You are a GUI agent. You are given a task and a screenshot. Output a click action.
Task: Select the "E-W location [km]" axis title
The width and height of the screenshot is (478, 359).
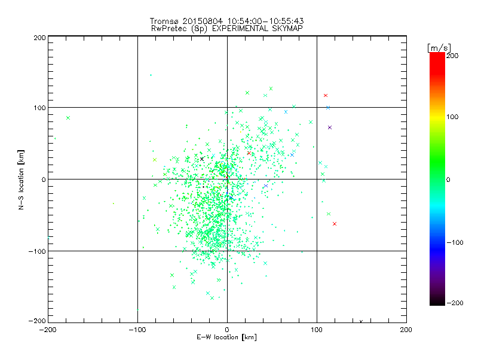pos(227,337)
